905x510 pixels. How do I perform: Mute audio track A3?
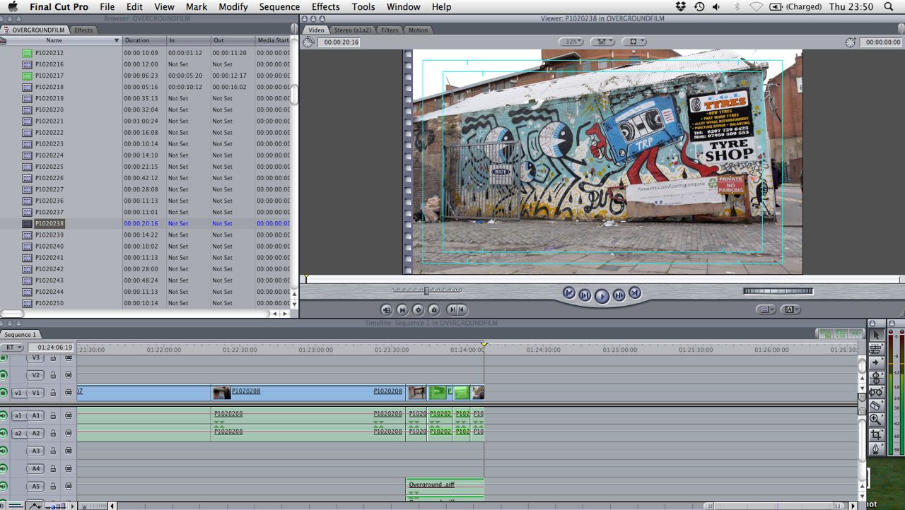coord(4,451)
